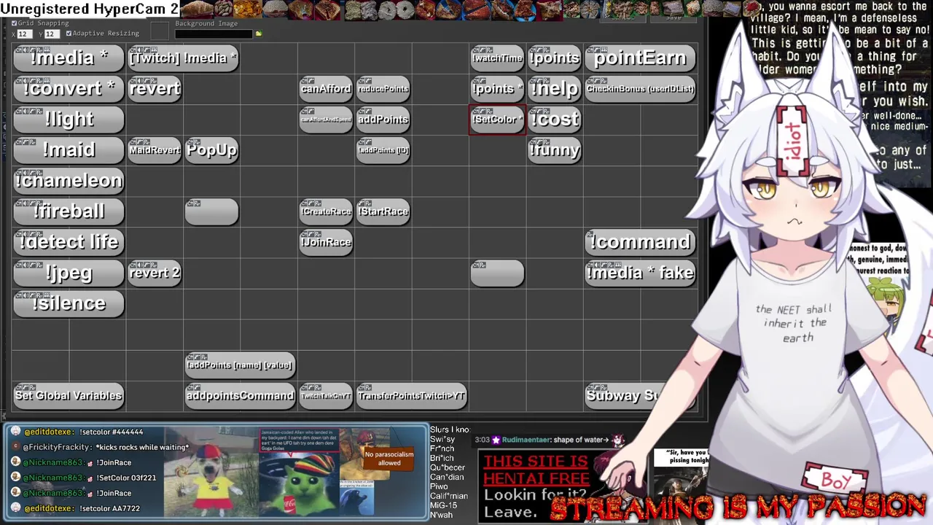The width and height of the screenshot is (933, 525).
Task: Click the Subway Su button
Action: pos(640,395)
